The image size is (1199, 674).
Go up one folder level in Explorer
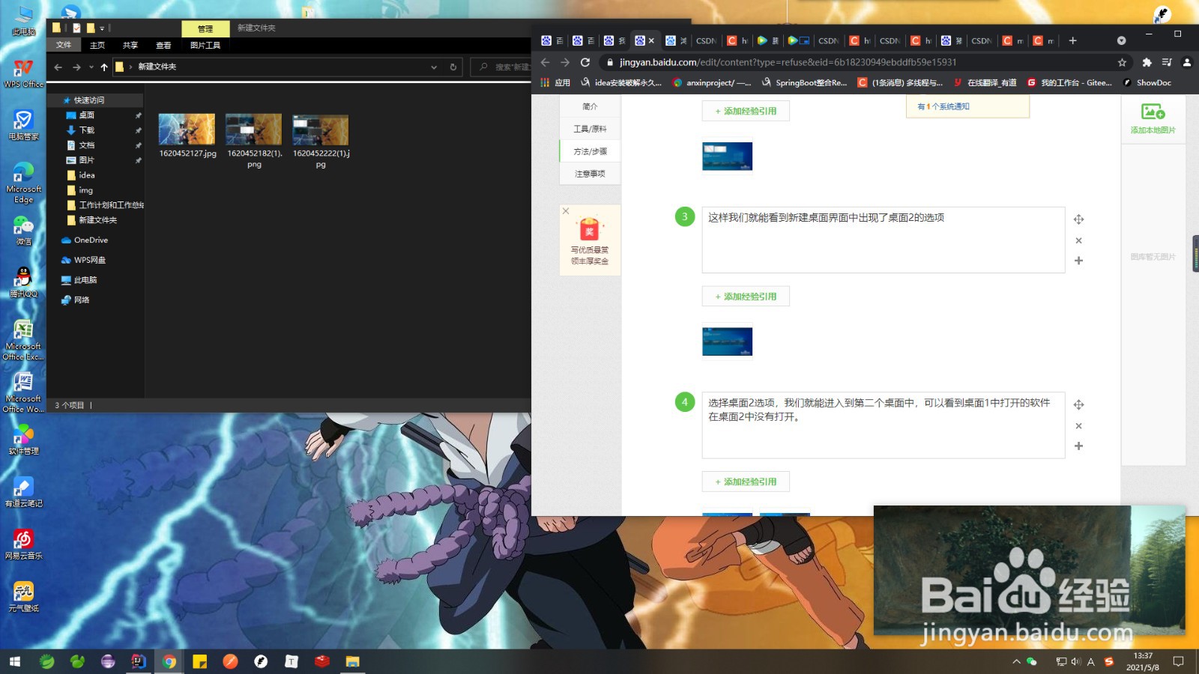[104, 67]
